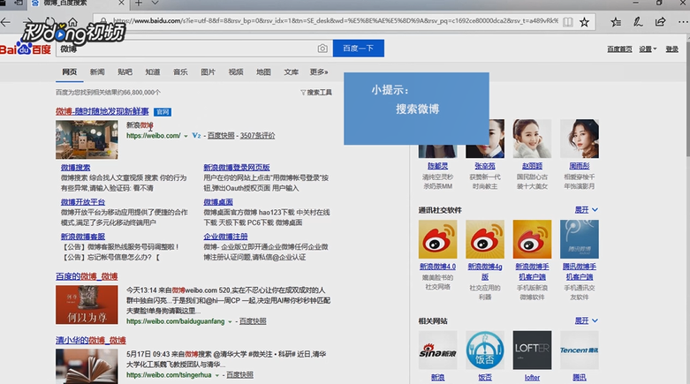Open 百度快照 for the weibo.com result
Screen dimensions: 690x384
221,135
